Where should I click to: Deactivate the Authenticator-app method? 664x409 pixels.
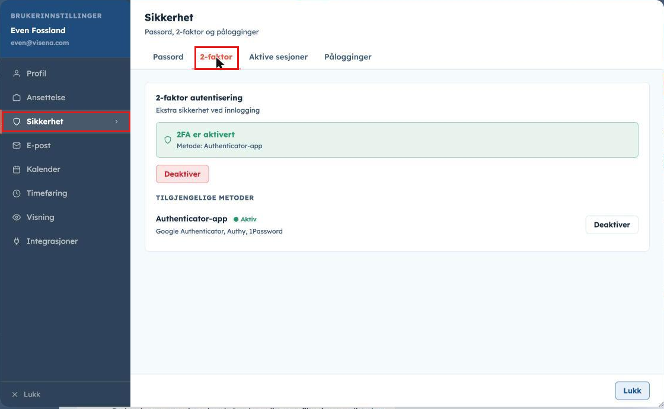pyautogui.click(x=611, y=225)
